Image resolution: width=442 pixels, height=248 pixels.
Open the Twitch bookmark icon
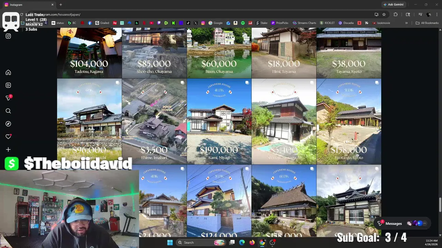tap(159, 23)
